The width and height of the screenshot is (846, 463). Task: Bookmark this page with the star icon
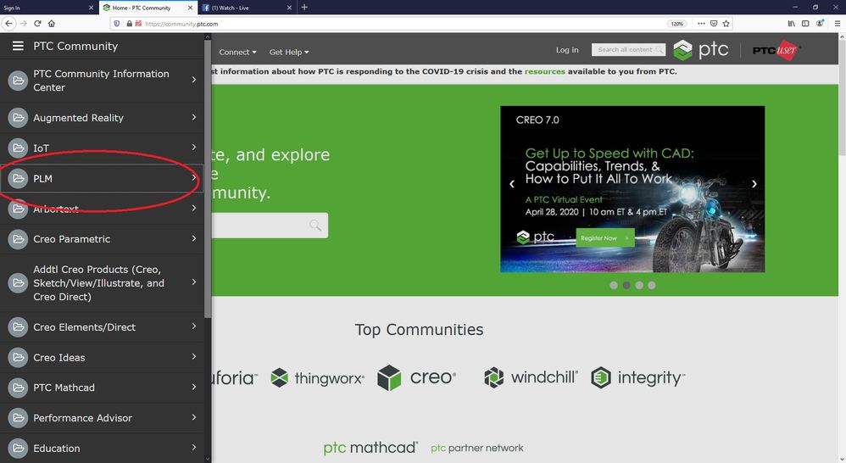726,23
